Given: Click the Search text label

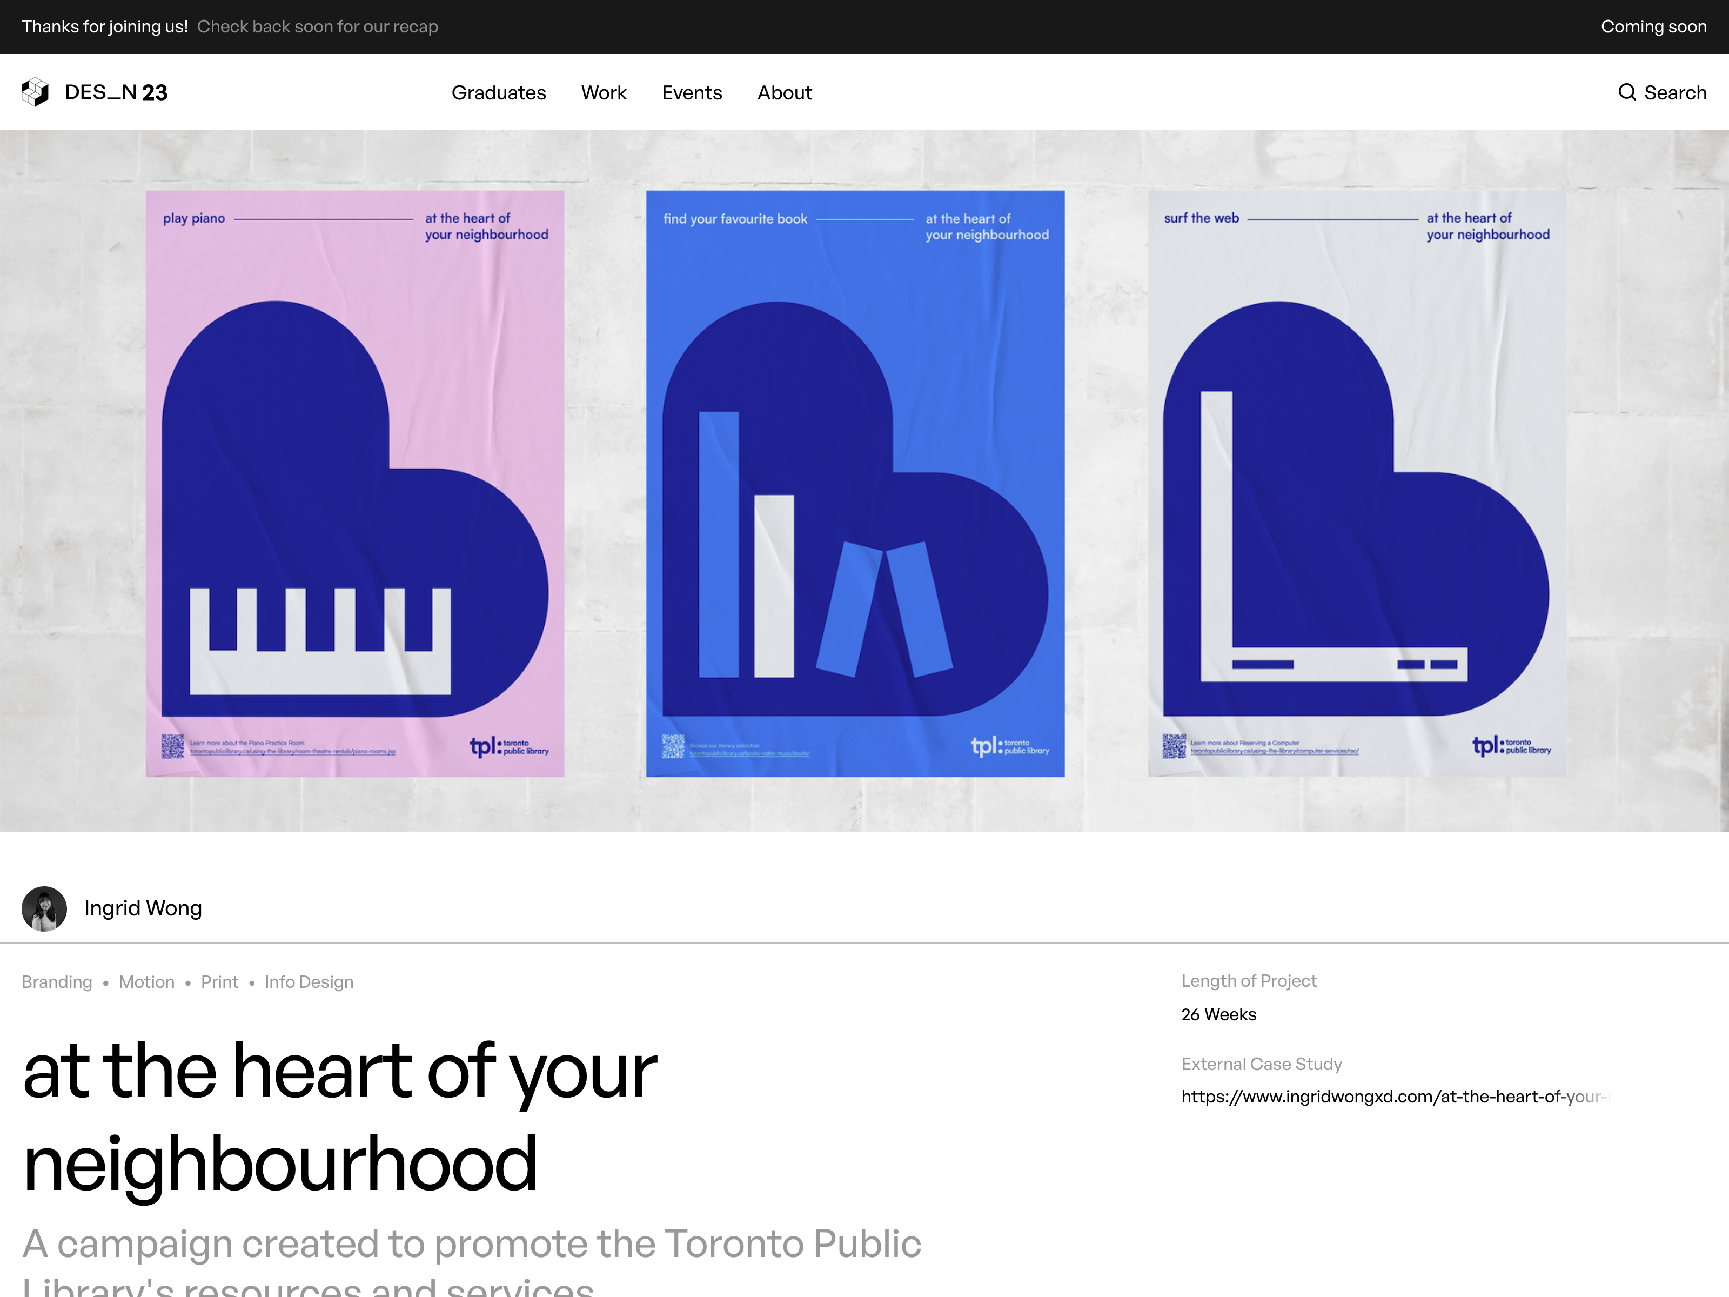Looking at the screenshot, I should pos(1675,93).
